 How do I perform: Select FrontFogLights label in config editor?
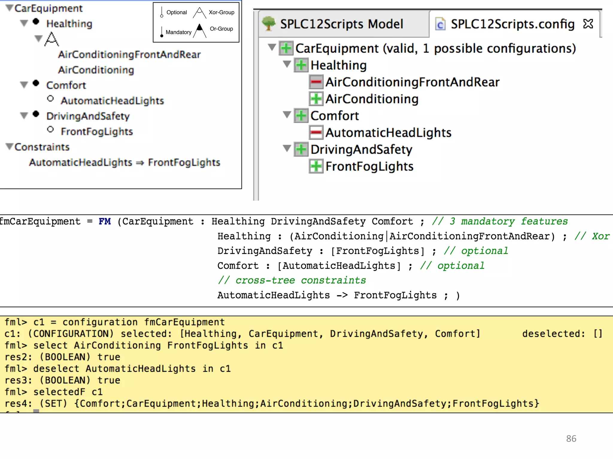[370, 166]
